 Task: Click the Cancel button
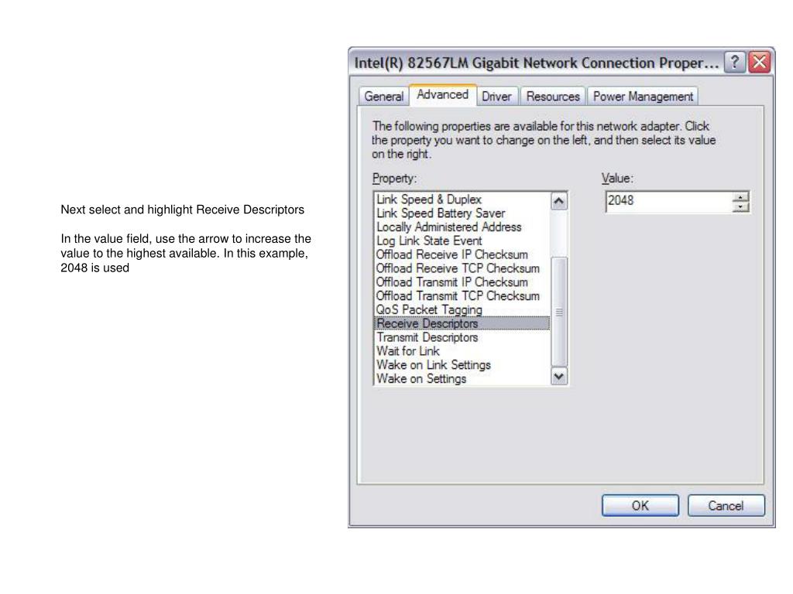point(726,506)
